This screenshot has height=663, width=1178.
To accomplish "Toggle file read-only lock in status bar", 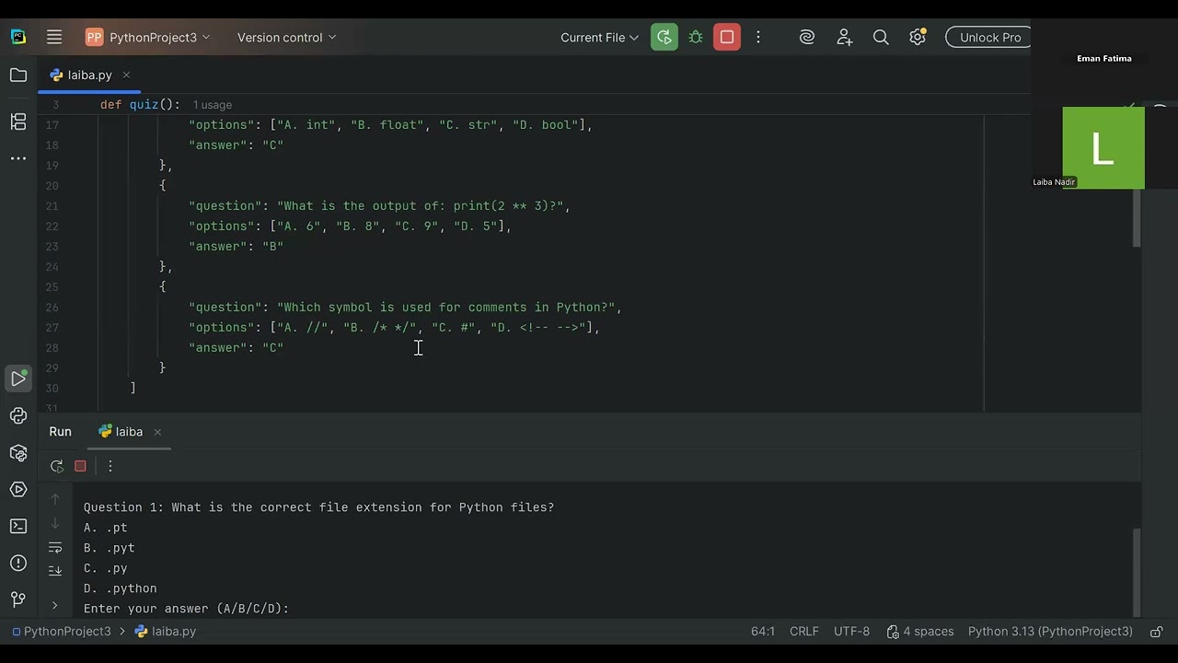I will tap(1157, 632).
